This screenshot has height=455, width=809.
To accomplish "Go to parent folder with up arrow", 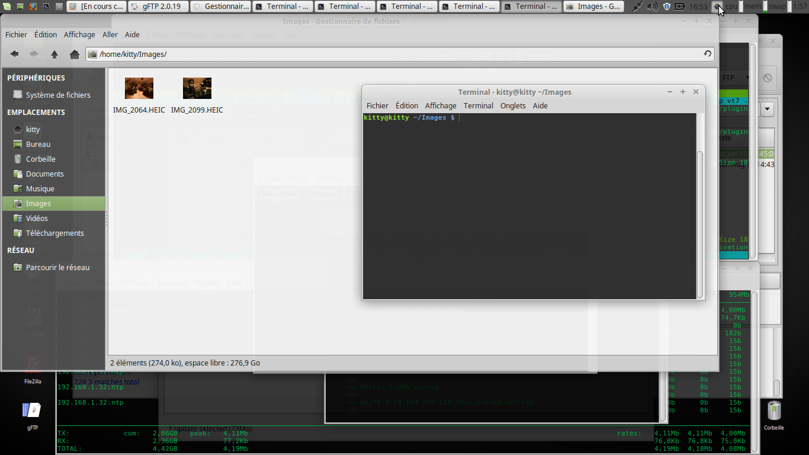I will point(54,54).
